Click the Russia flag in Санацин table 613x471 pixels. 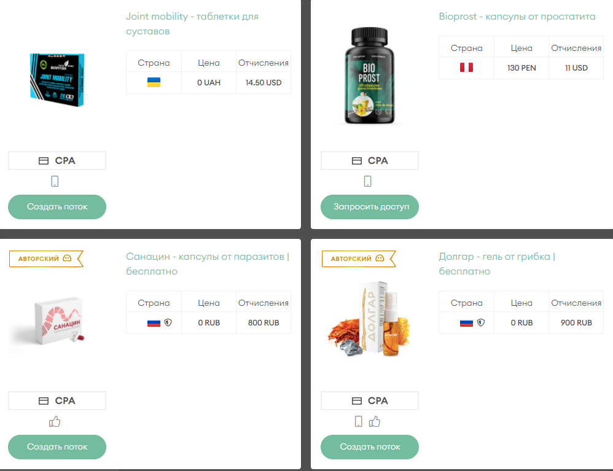coord(154,323)
